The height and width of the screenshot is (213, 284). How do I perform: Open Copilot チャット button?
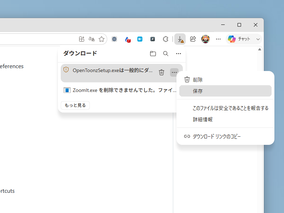click(239, 39)
